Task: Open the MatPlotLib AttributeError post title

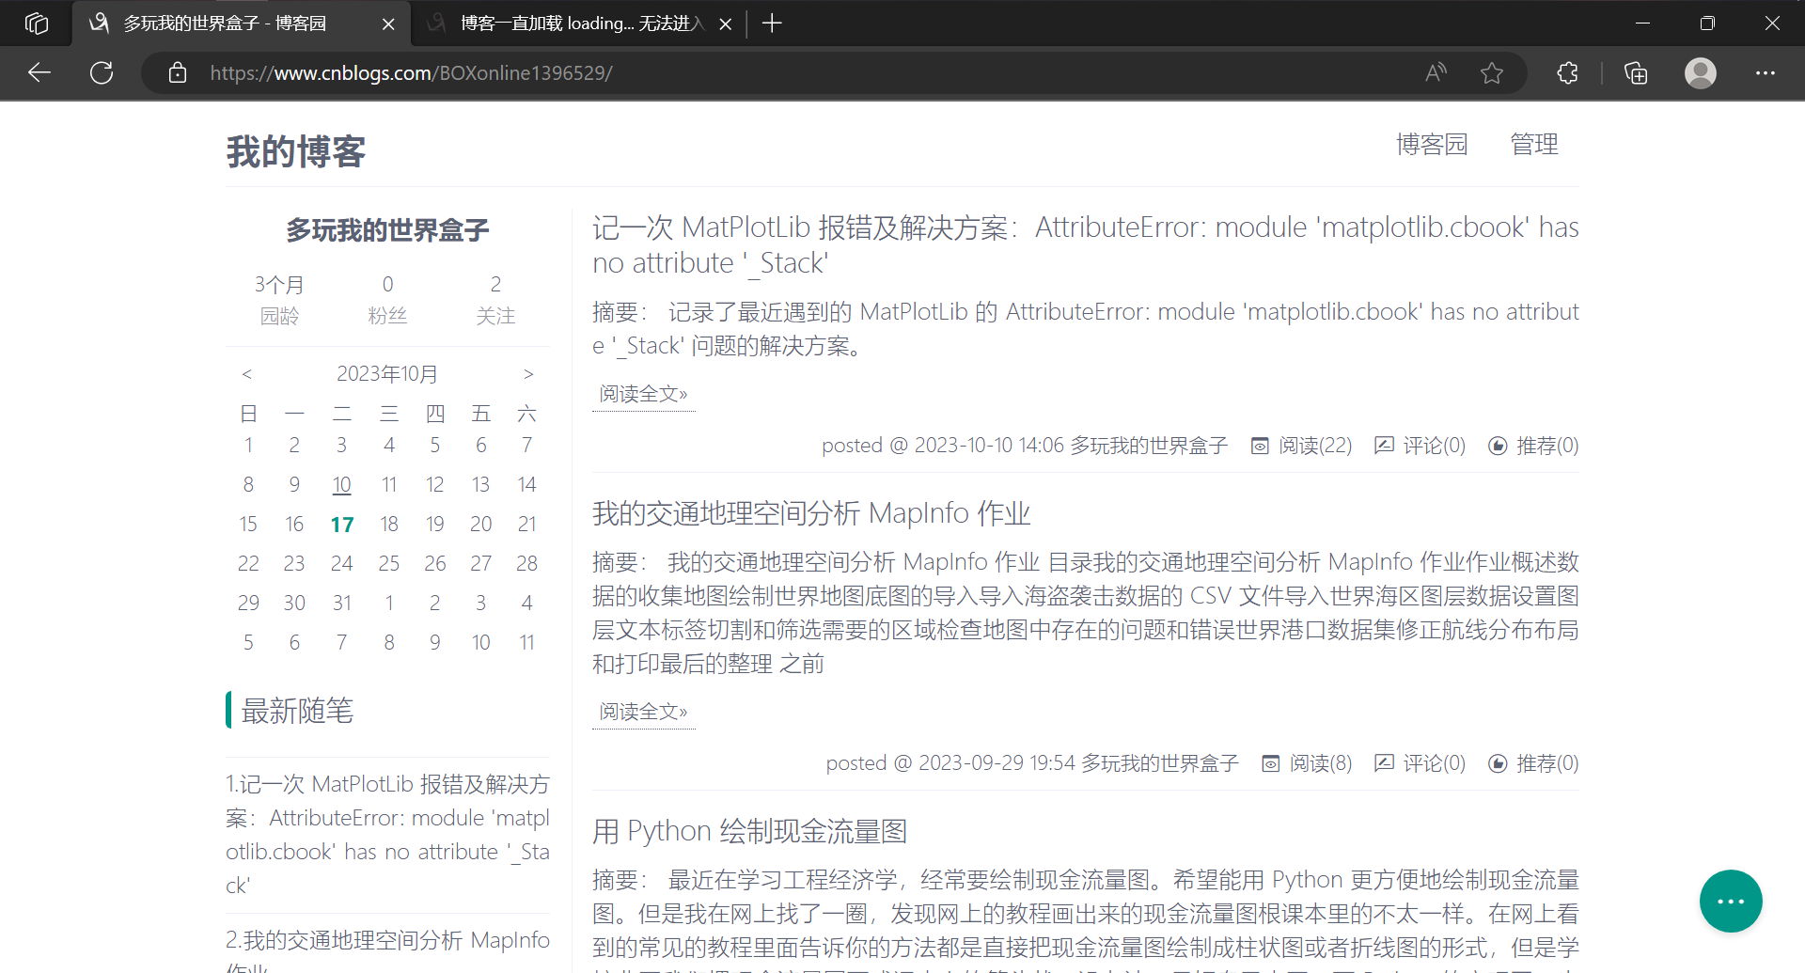Action: 1085,244
